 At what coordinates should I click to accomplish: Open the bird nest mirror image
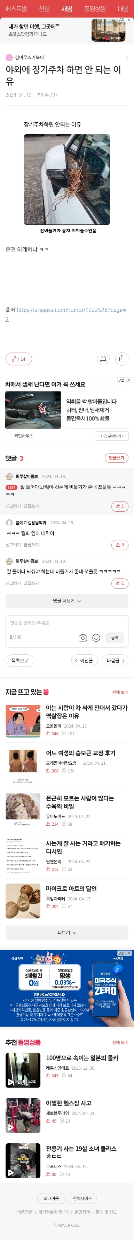tap(67, 179)
